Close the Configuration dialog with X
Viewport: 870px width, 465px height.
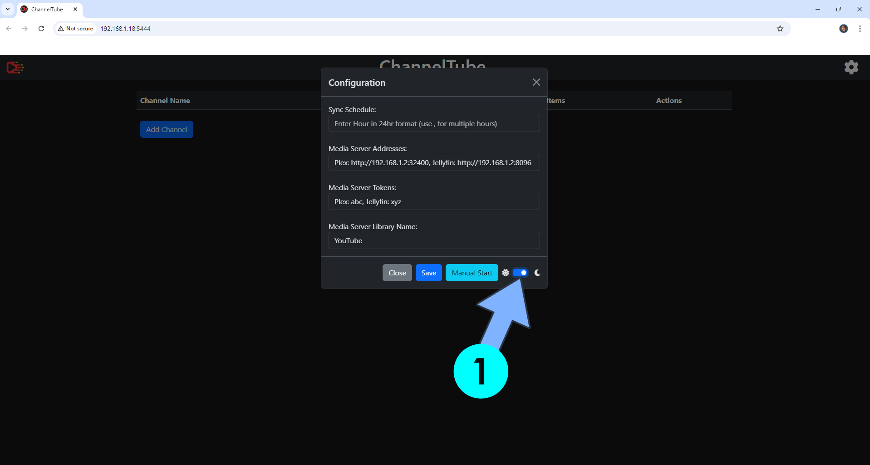click(536, 82)
